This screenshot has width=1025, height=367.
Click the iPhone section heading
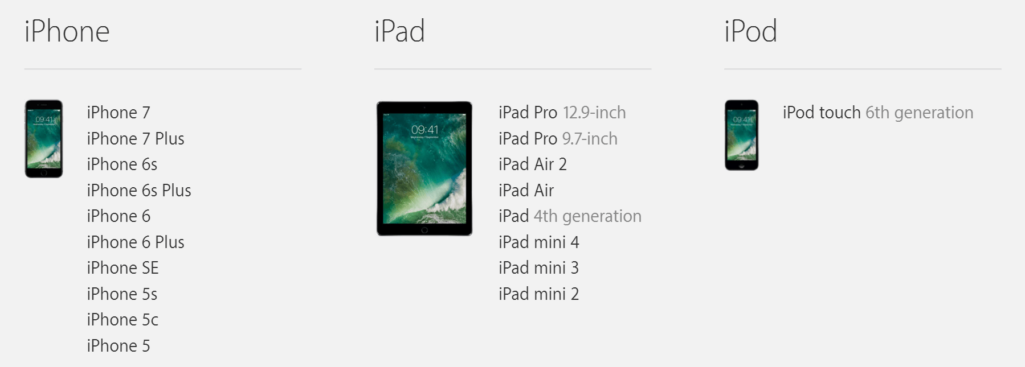pyautogui.click(x=67, y=31)
